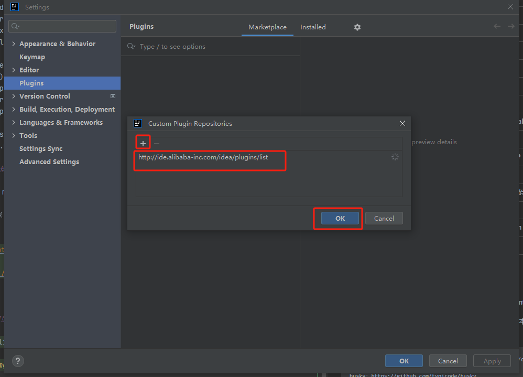Click the search icon in plugin search
The height and width of the screenshot is (377, 523).
(x=132, y=47)
